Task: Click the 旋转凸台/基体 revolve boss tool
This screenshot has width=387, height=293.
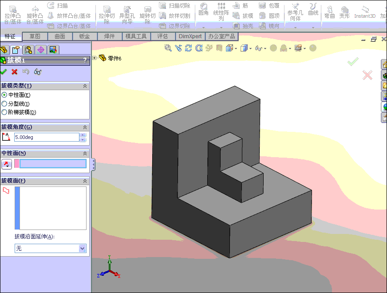Action: (x=35, y=15)
